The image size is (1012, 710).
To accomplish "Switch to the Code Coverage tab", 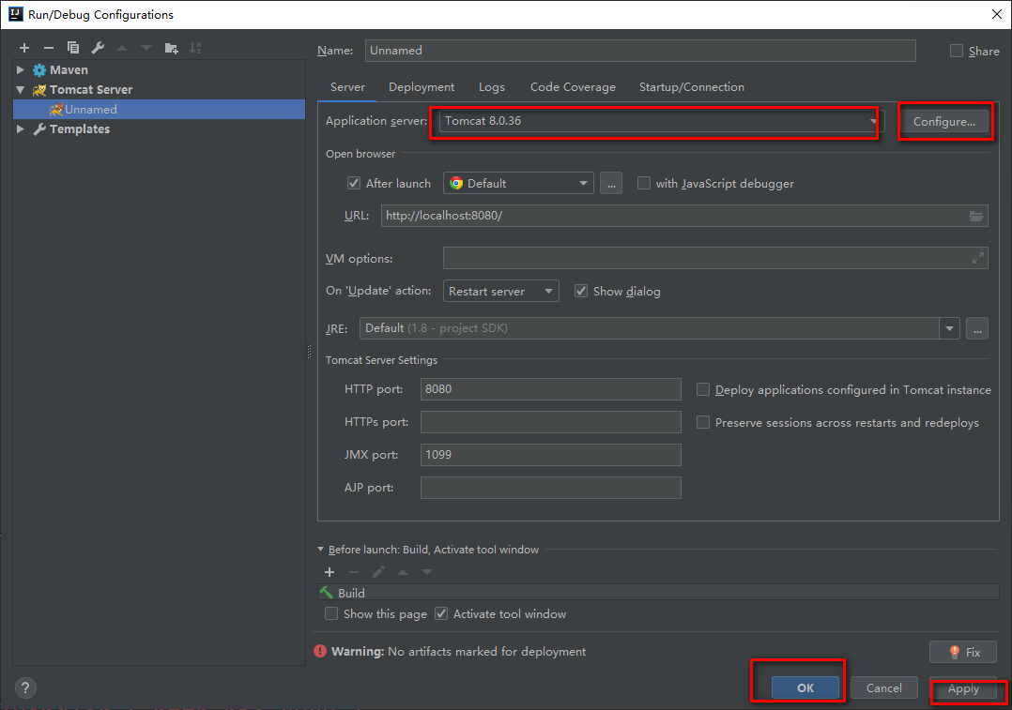I will (x=573, y=87).
